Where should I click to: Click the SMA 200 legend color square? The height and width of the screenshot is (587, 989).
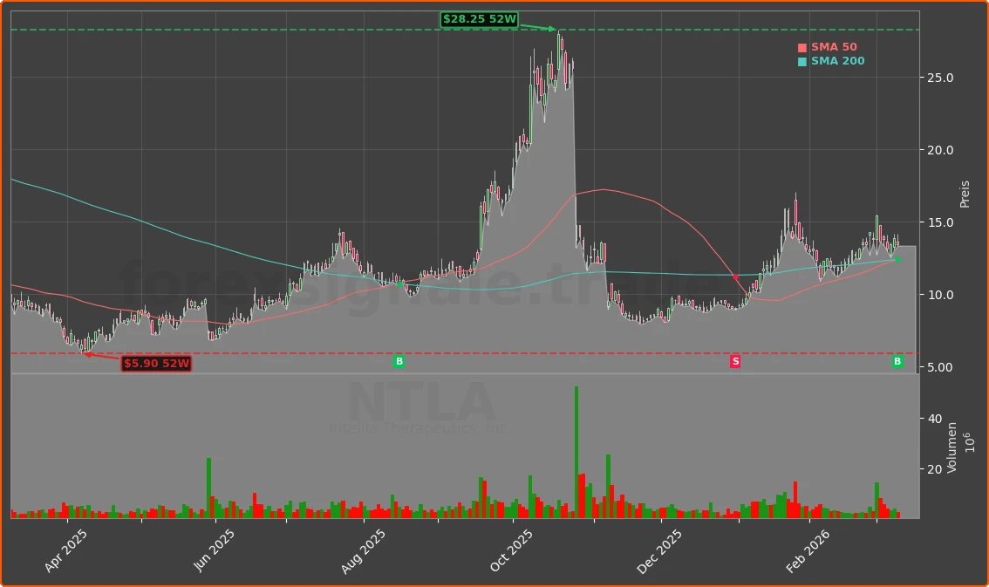click(x=801, y=61)
